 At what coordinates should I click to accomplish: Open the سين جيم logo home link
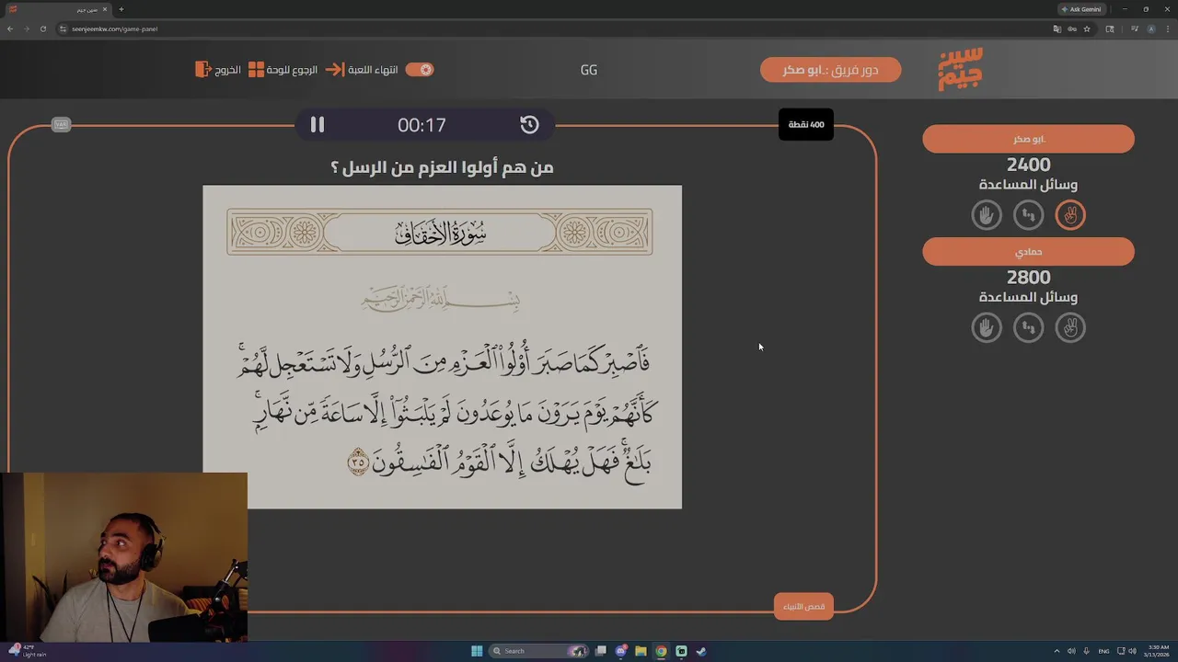pyautogui.click(x=960, y=70)
